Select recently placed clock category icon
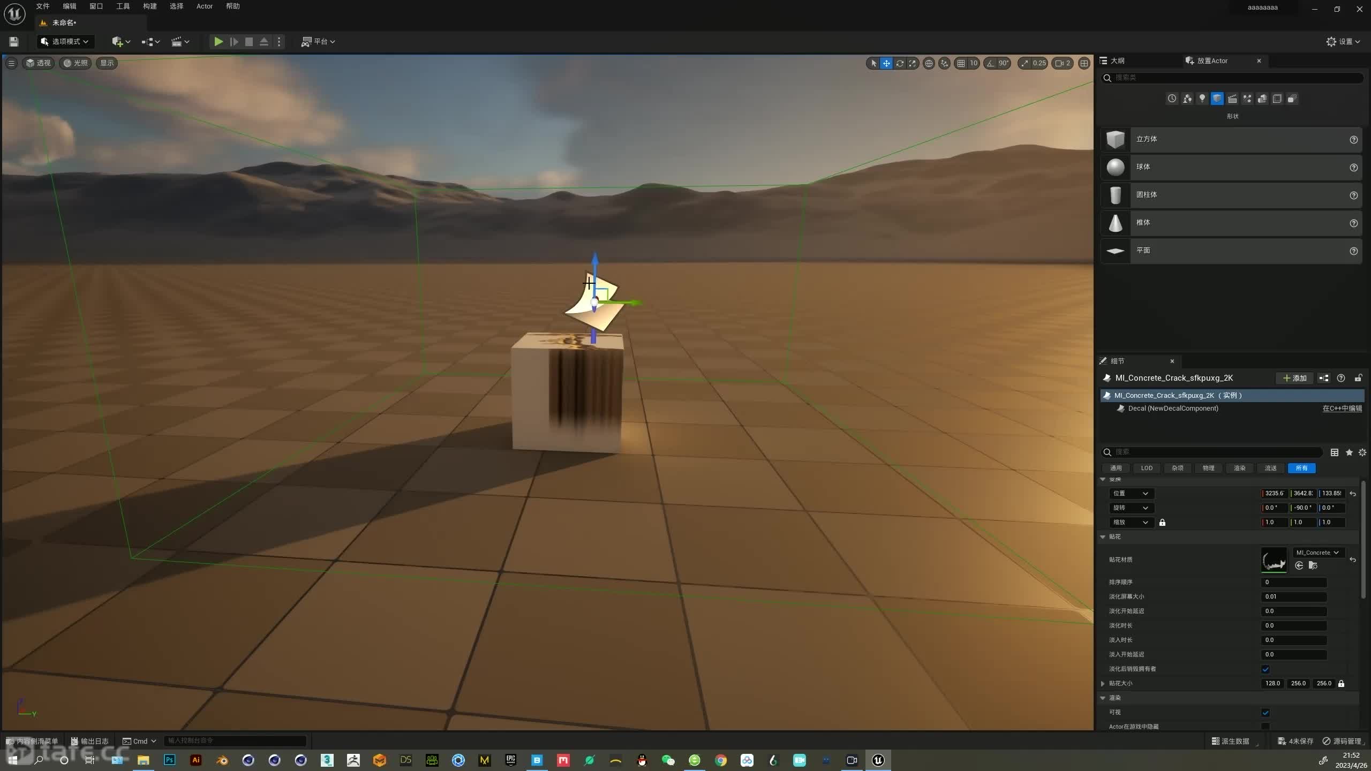Screen dimensions: 1371x771 click(1172, 99)
